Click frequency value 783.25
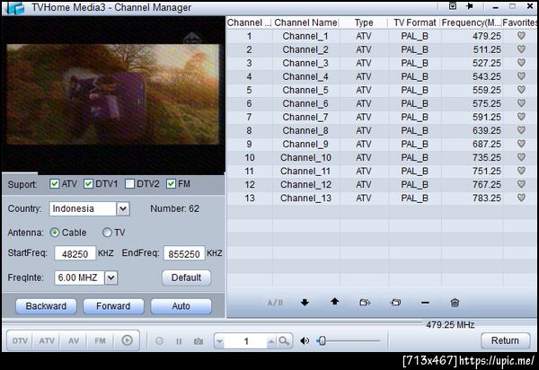539x370 pixels. (x=486, y=198)
